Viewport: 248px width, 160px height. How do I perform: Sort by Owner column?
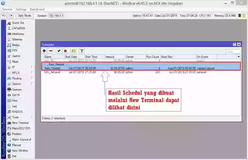tap(135, 57)
